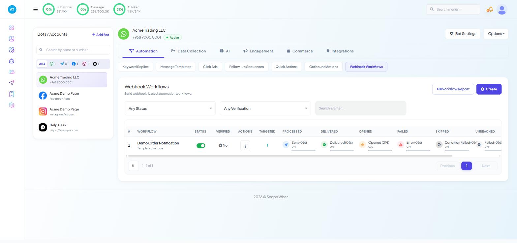Click the Subscriber 0% usage ring
517x243 pixels.
(x=49, y=9)
